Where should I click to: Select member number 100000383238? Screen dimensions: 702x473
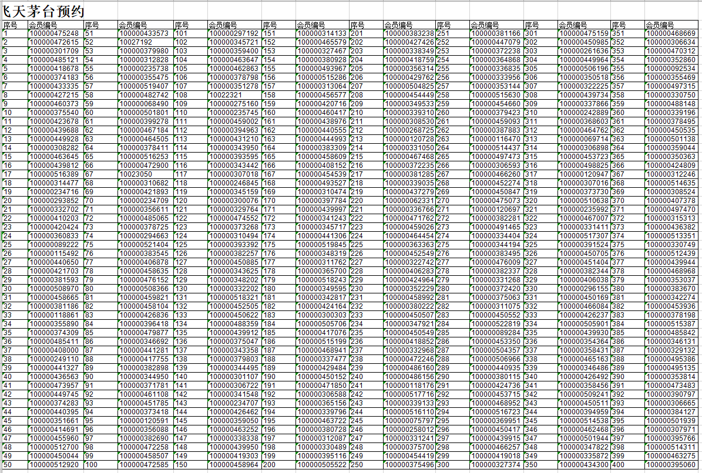coord(409,33)
